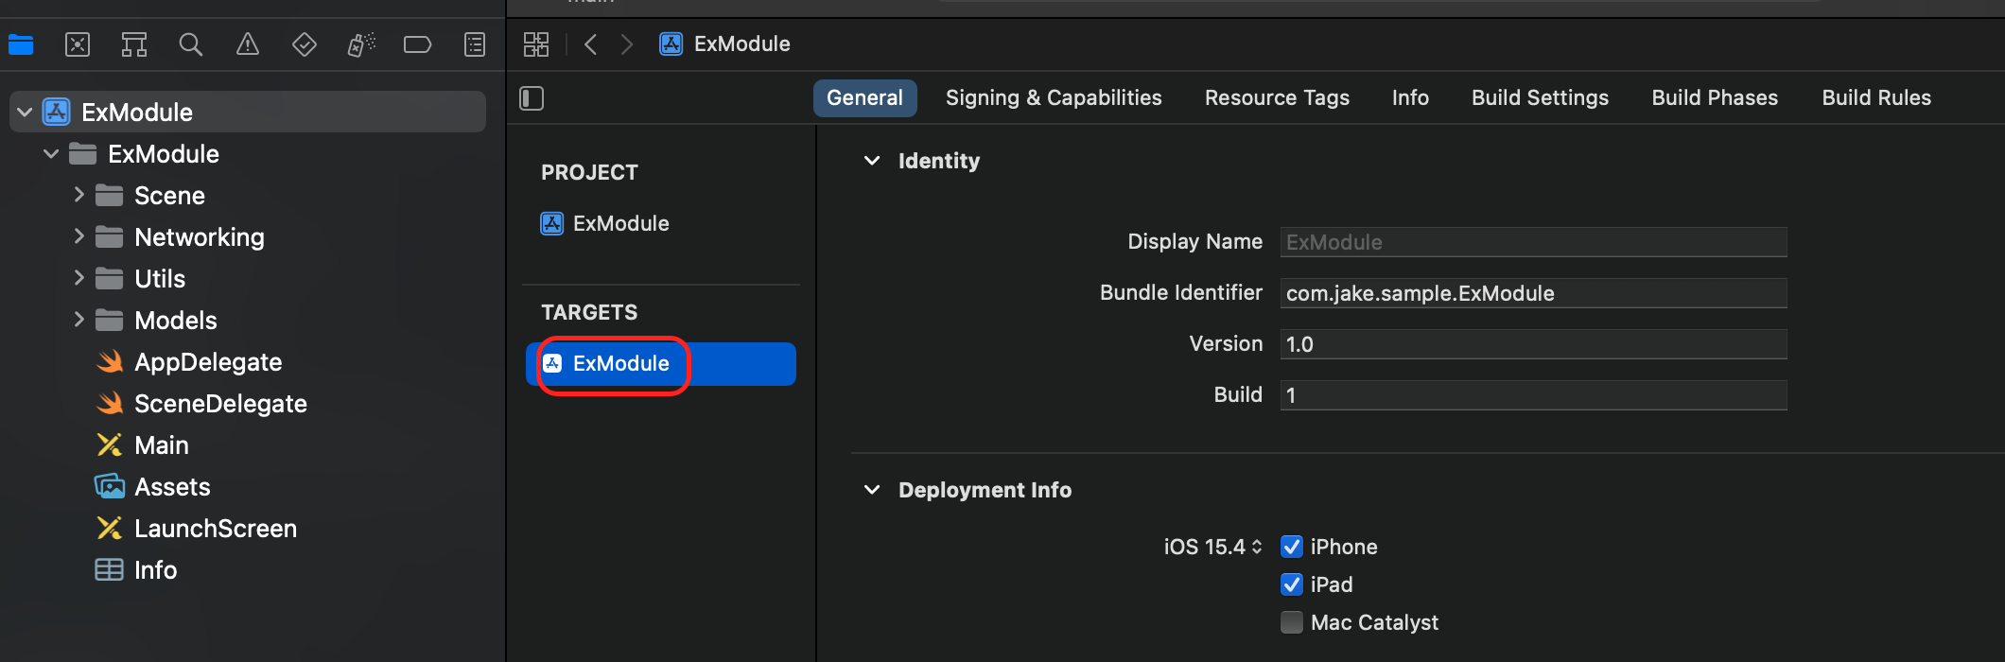Open the Issue navigator warning icon
The image size is (2005, 662).
tap(248, 44)
